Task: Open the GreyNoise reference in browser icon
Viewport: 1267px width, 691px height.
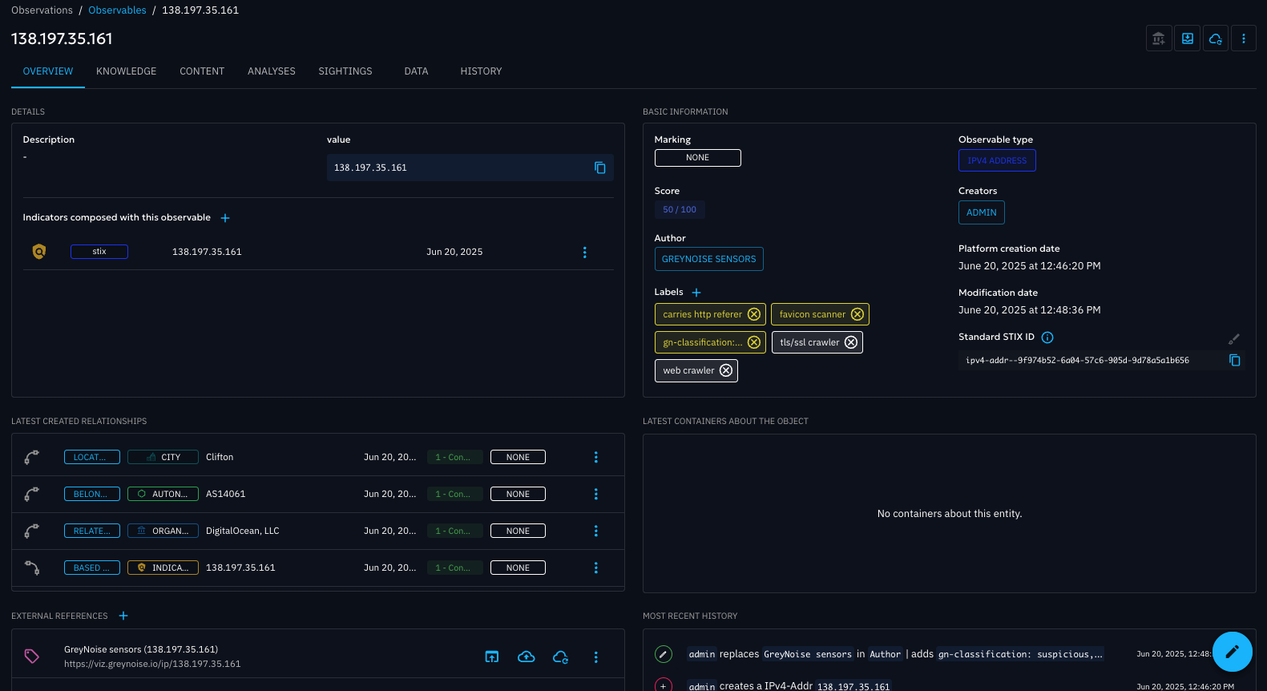Action: pos(492,657)
